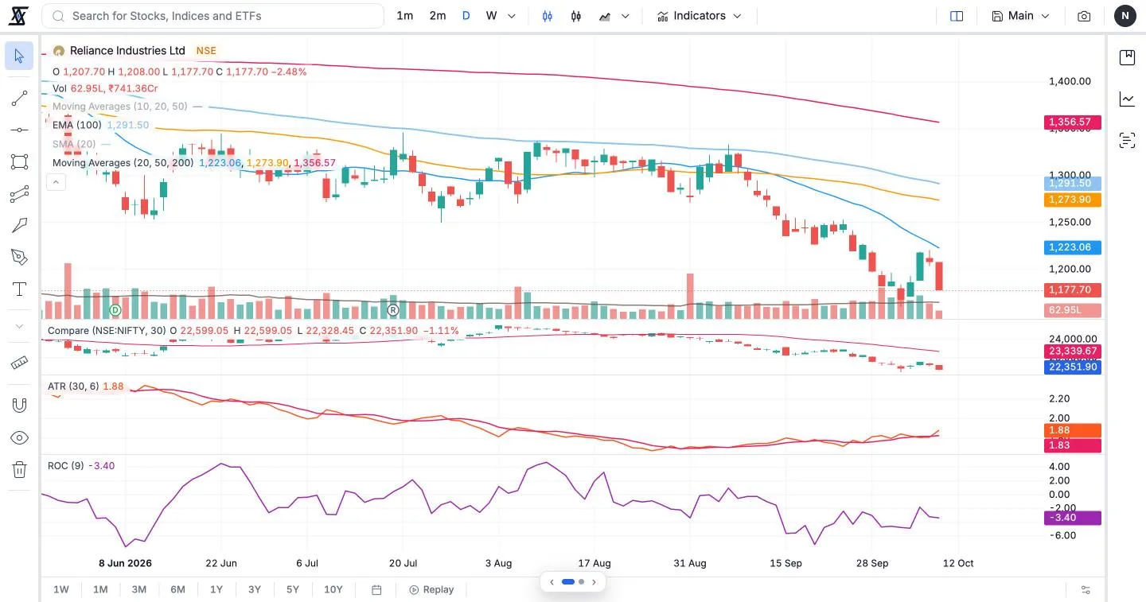Expand chart type options chevron
This screenshot has width=1146, height=602.
click(625, 16)
